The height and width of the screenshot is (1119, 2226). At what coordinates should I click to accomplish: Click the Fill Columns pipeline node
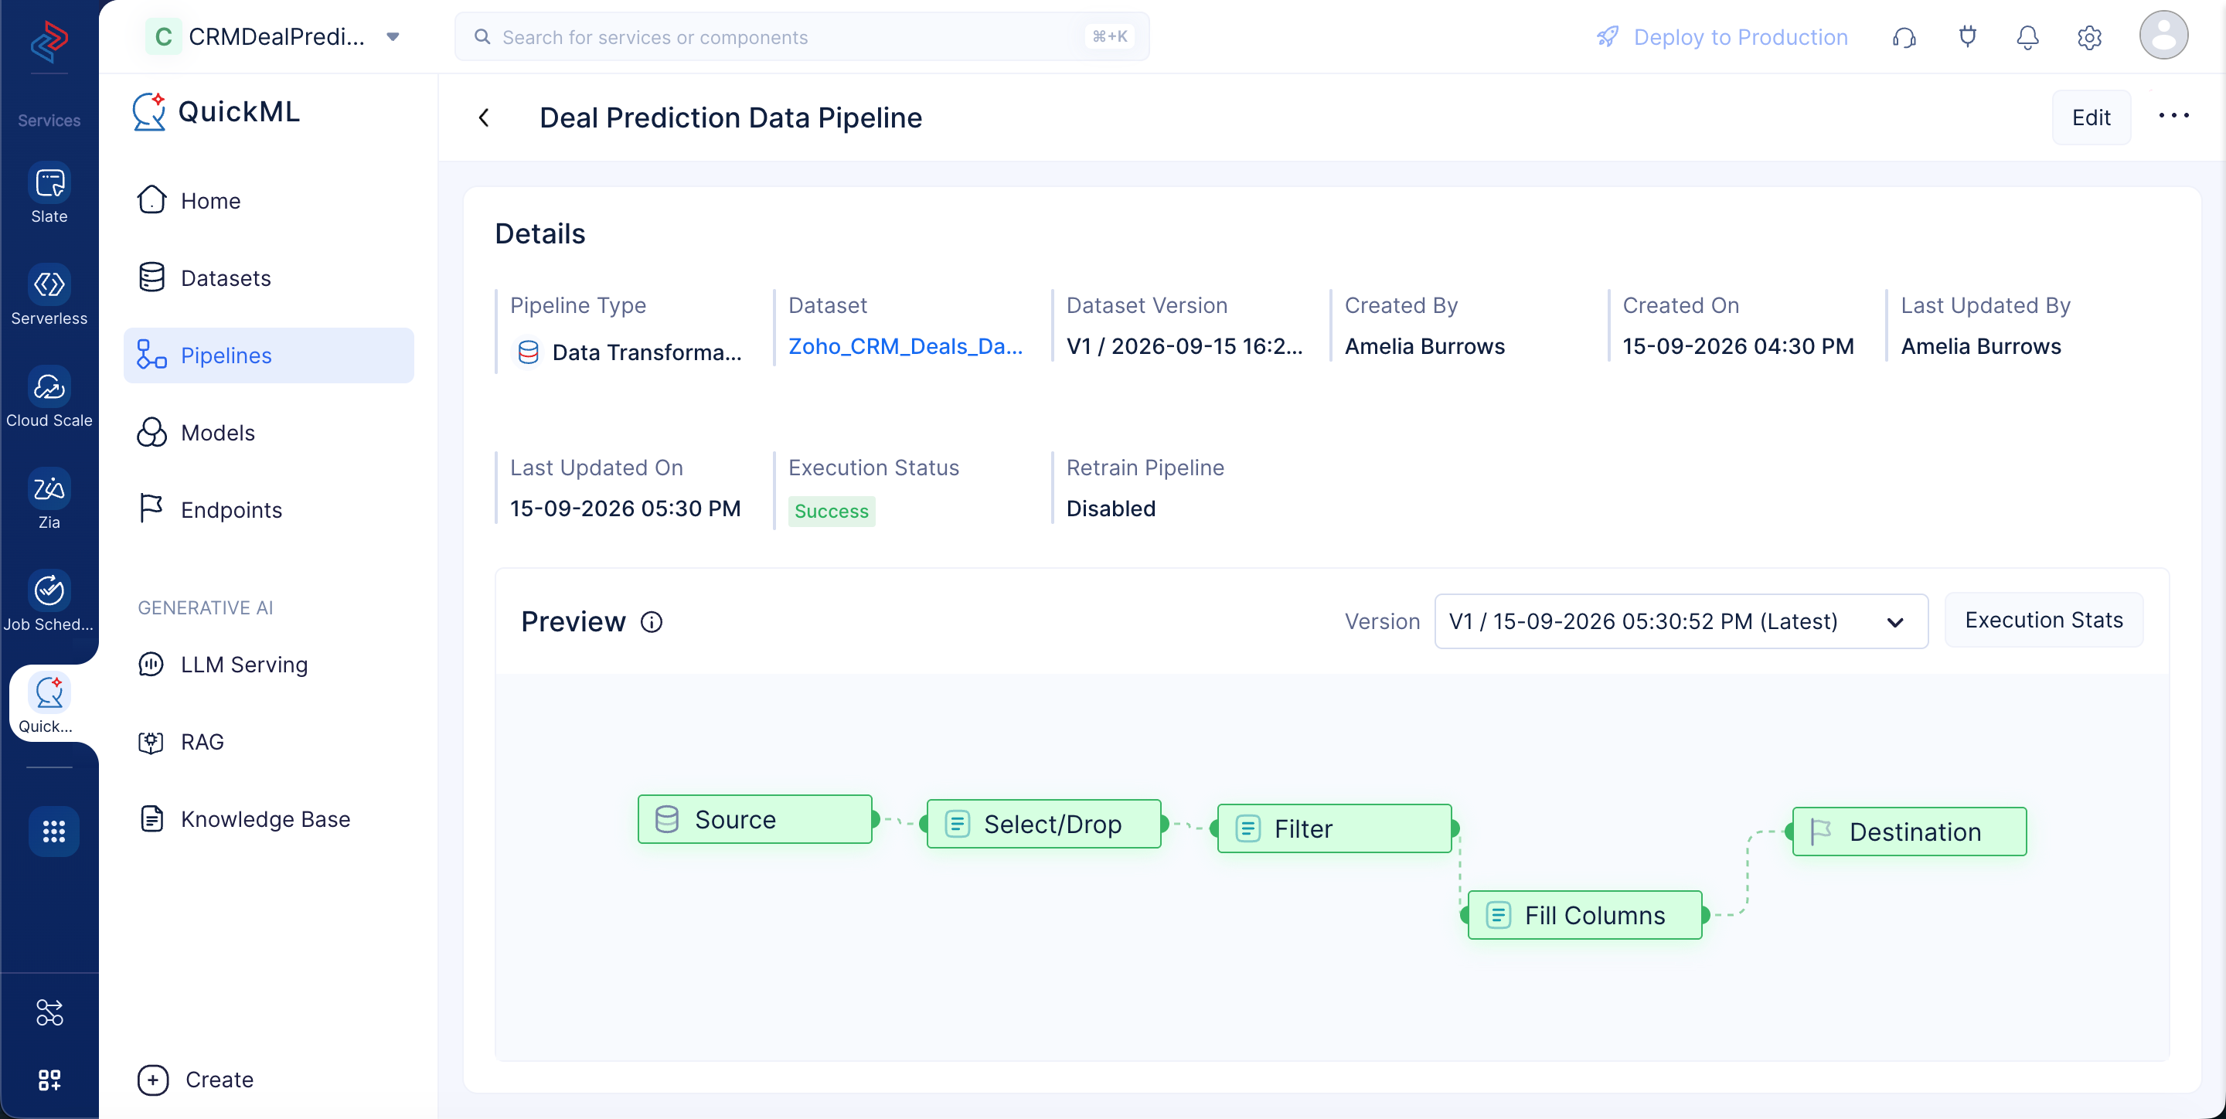pyautogui.click(x=1584, y=914)
